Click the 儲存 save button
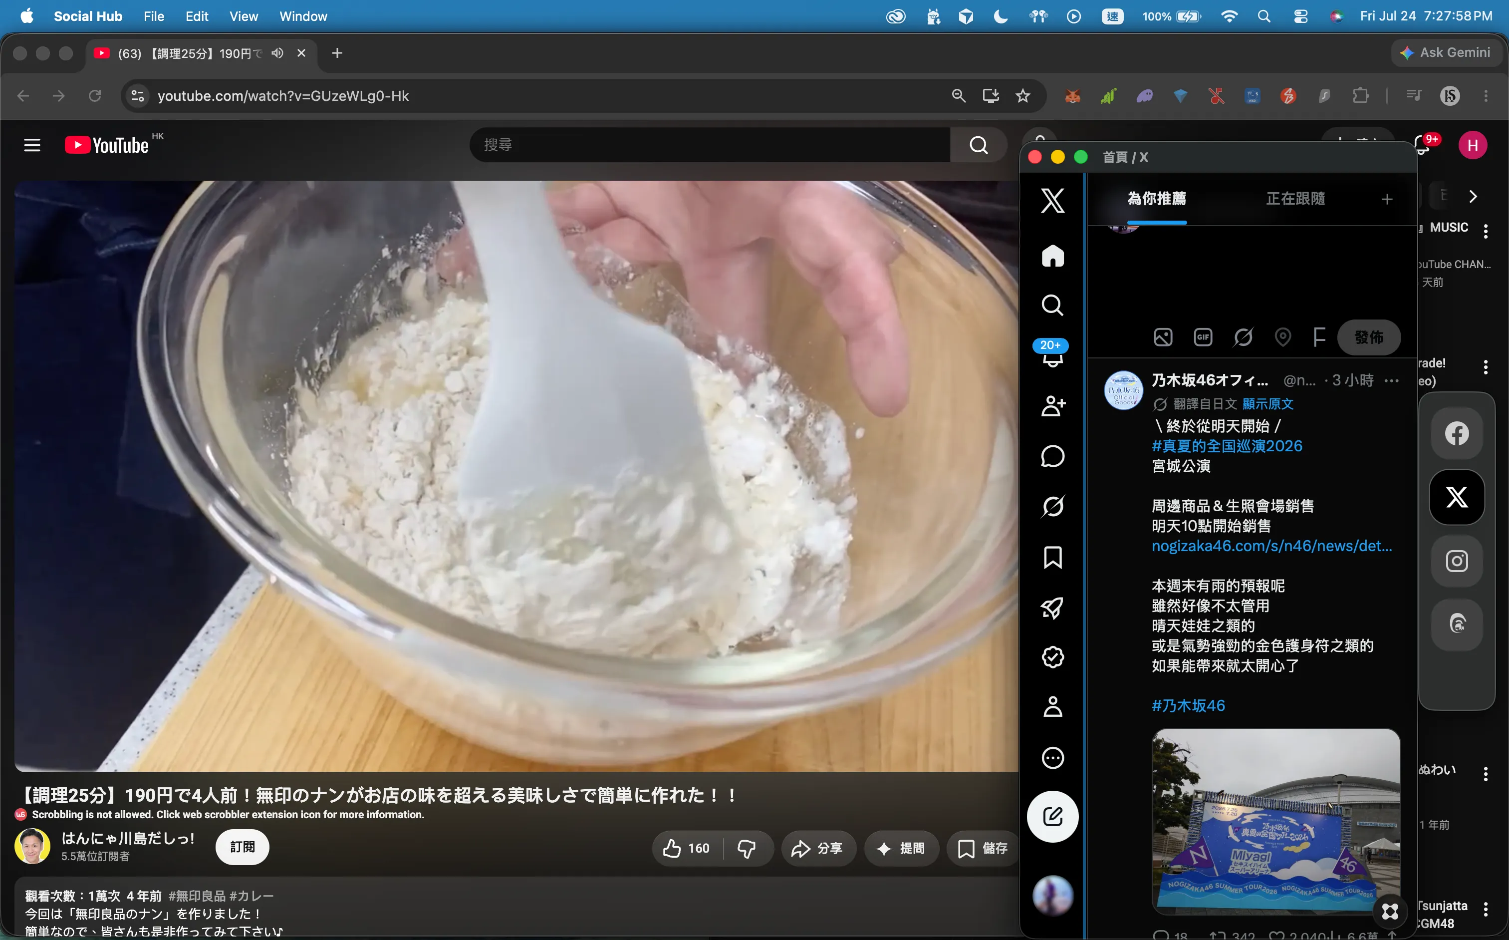The width and height of the screenshot is (1509, 940). point(983,848)
